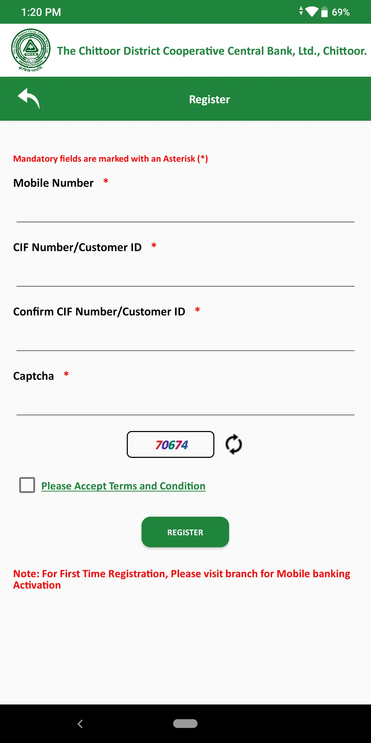Viewport: 371px width, 743px height.
Task: Tap the Register header title
Action: pos(209,99)
